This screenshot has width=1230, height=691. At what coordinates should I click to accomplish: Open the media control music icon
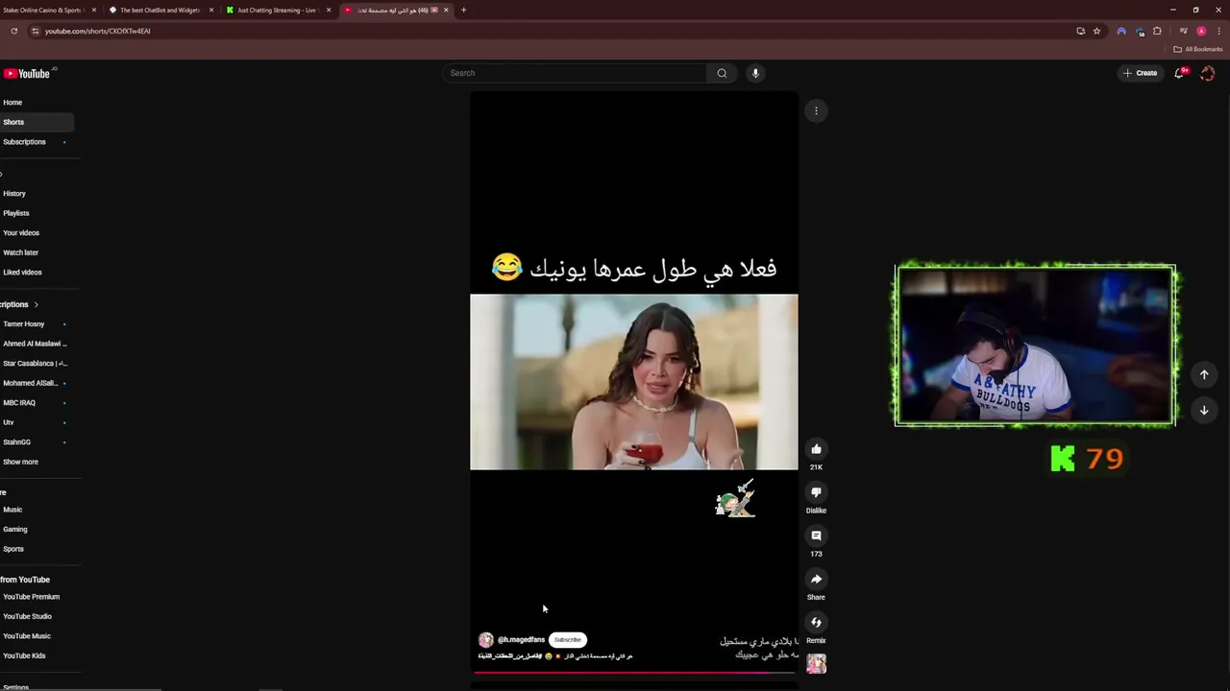[x=1183, y=31]
